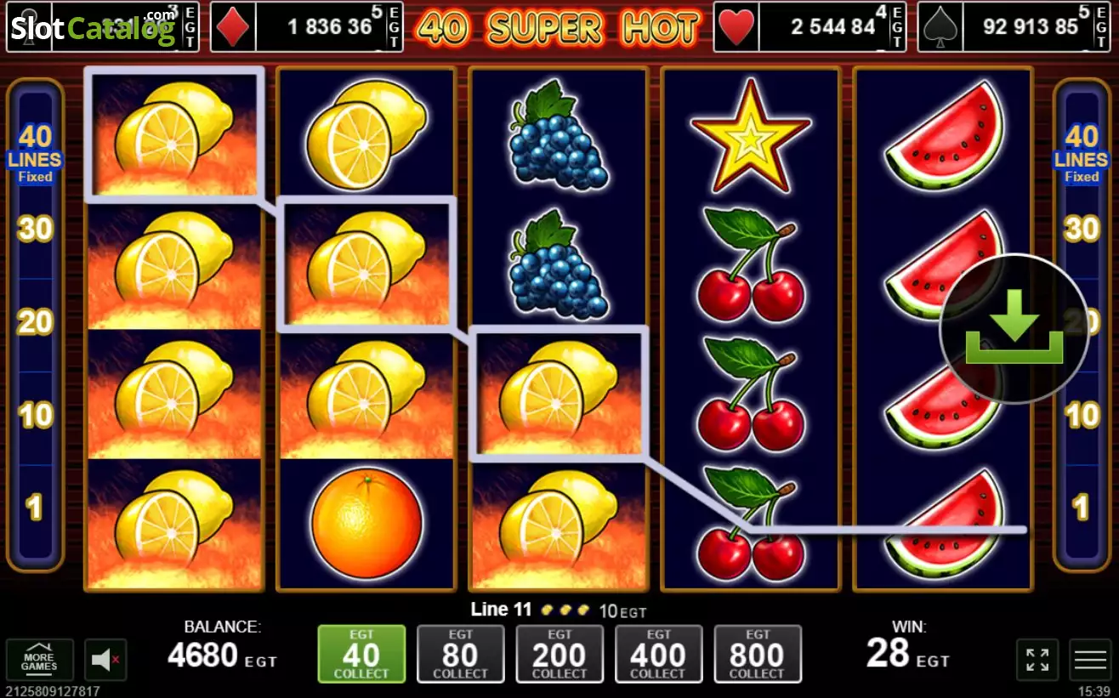The height and width of the screenshot is (698, 1119).
Task: Click the 40 Super Hot title logo
Action: [558, 28]
